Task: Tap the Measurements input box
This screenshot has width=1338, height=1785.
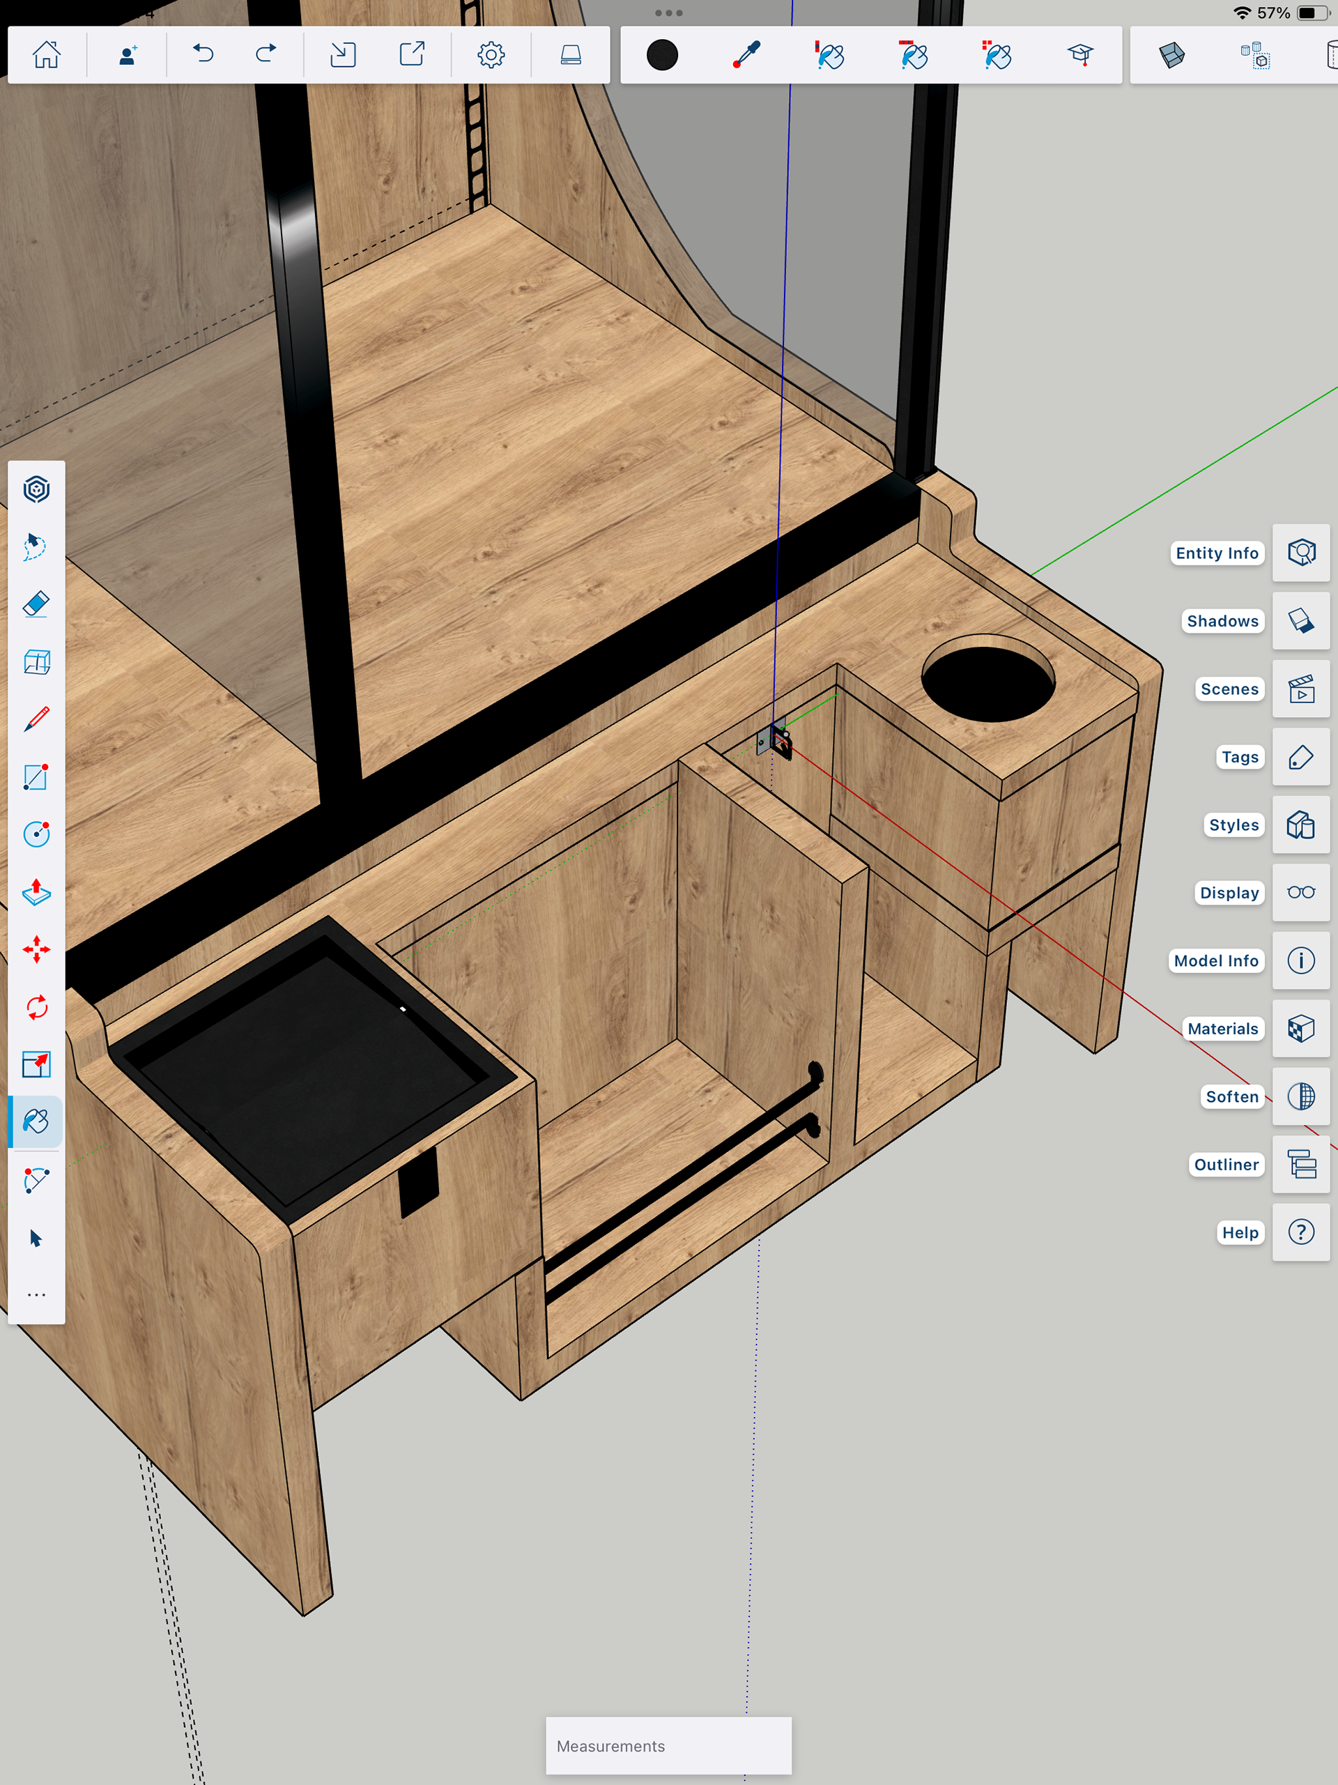Action: pos(668,1745)
